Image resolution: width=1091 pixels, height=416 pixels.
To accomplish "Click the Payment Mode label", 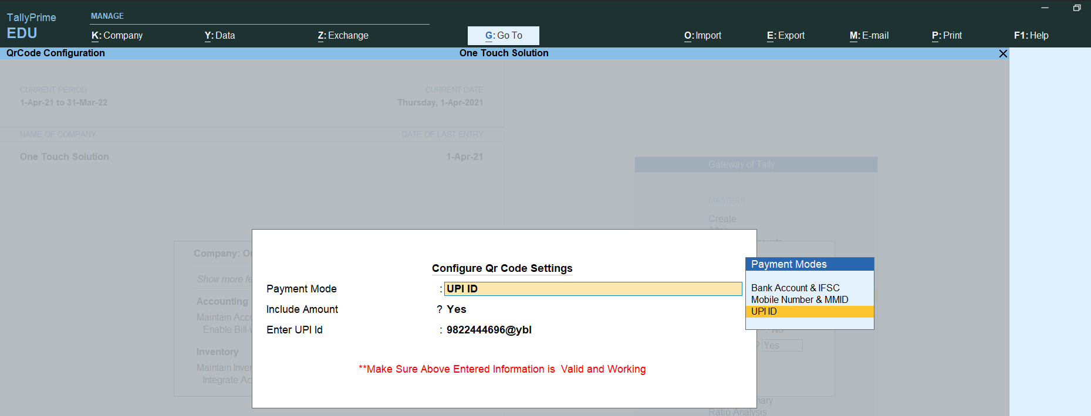I will pyautogui.click(x=302, y=289).
